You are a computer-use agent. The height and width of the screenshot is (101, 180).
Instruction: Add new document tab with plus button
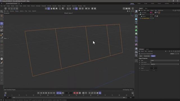coord(21,3)
